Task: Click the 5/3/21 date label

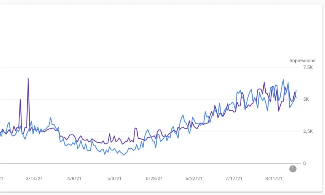Action: 114,178
